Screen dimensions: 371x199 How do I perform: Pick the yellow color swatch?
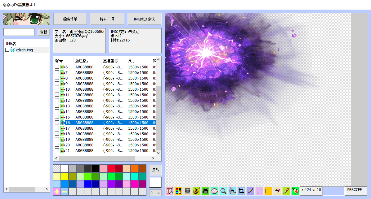[x=65, y=176]
